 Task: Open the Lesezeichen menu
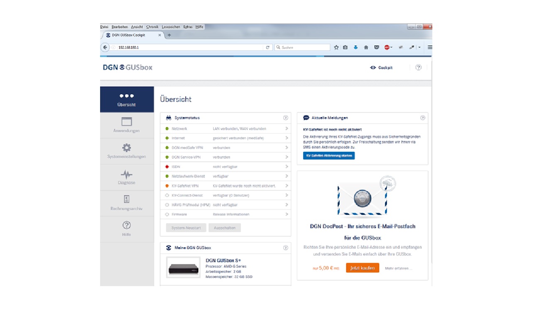[x=171, y=27]
